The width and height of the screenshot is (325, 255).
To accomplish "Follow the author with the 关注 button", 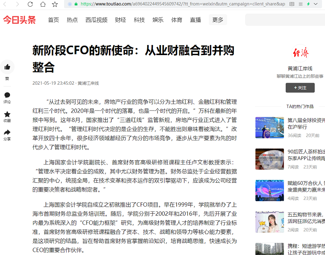I will (300, 88).
